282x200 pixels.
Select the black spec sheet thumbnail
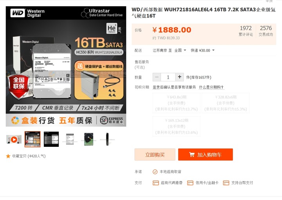pos(51,139)
